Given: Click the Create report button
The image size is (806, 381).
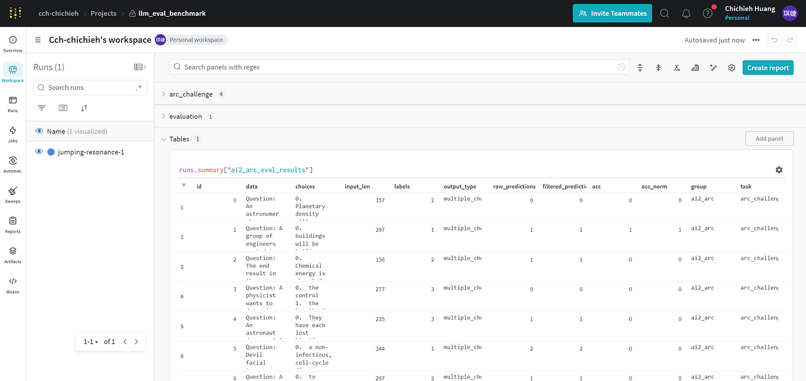Looking at the screenshot, I should click(767, 67).
